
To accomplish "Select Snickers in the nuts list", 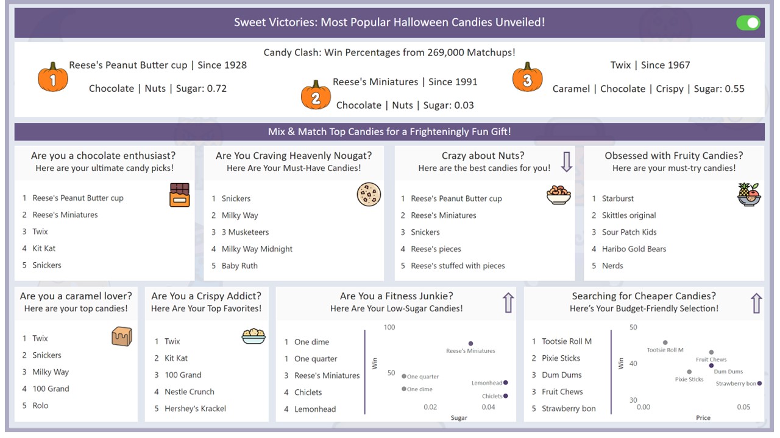I will [x=425, y=232].
